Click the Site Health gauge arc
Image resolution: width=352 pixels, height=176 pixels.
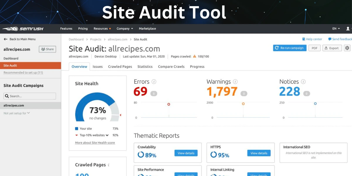click(97, 107)
